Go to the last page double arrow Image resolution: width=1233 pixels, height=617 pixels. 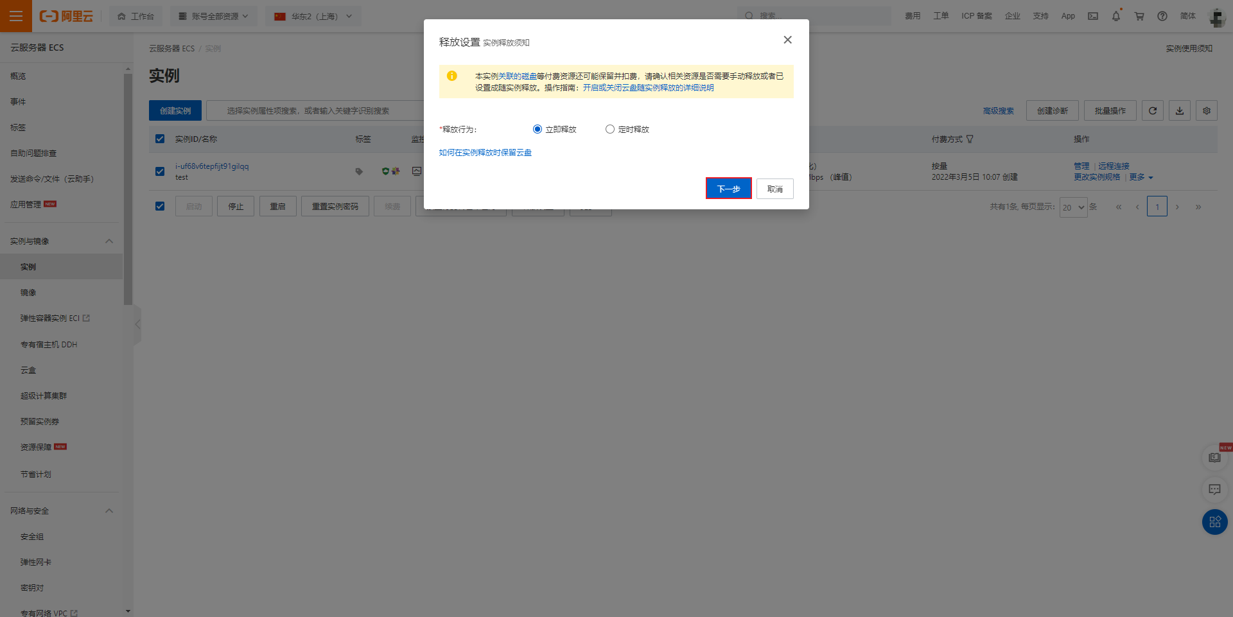1198,207
